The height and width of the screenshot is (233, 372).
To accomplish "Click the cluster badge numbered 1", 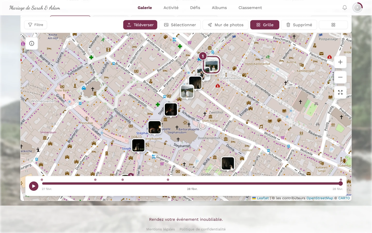I will (203, 56).
